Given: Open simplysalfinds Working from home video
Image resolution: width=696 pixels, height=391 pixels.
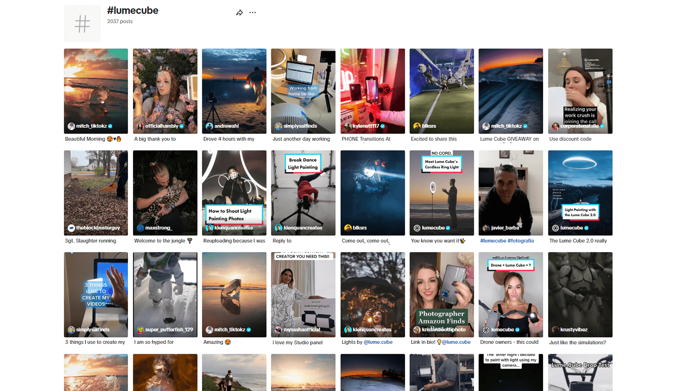Looking at the screenshot, I should [x=303, y=91].
